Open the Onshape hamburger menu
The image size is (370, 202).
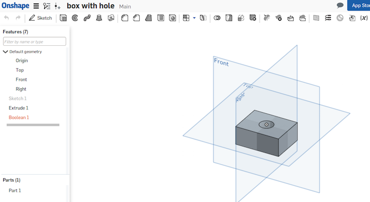pyautogui.click(x=36, y=6)
